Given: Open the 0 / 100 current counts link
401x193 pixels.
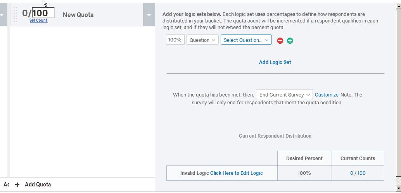Looking at the screenshot, I should click(358, 173).
